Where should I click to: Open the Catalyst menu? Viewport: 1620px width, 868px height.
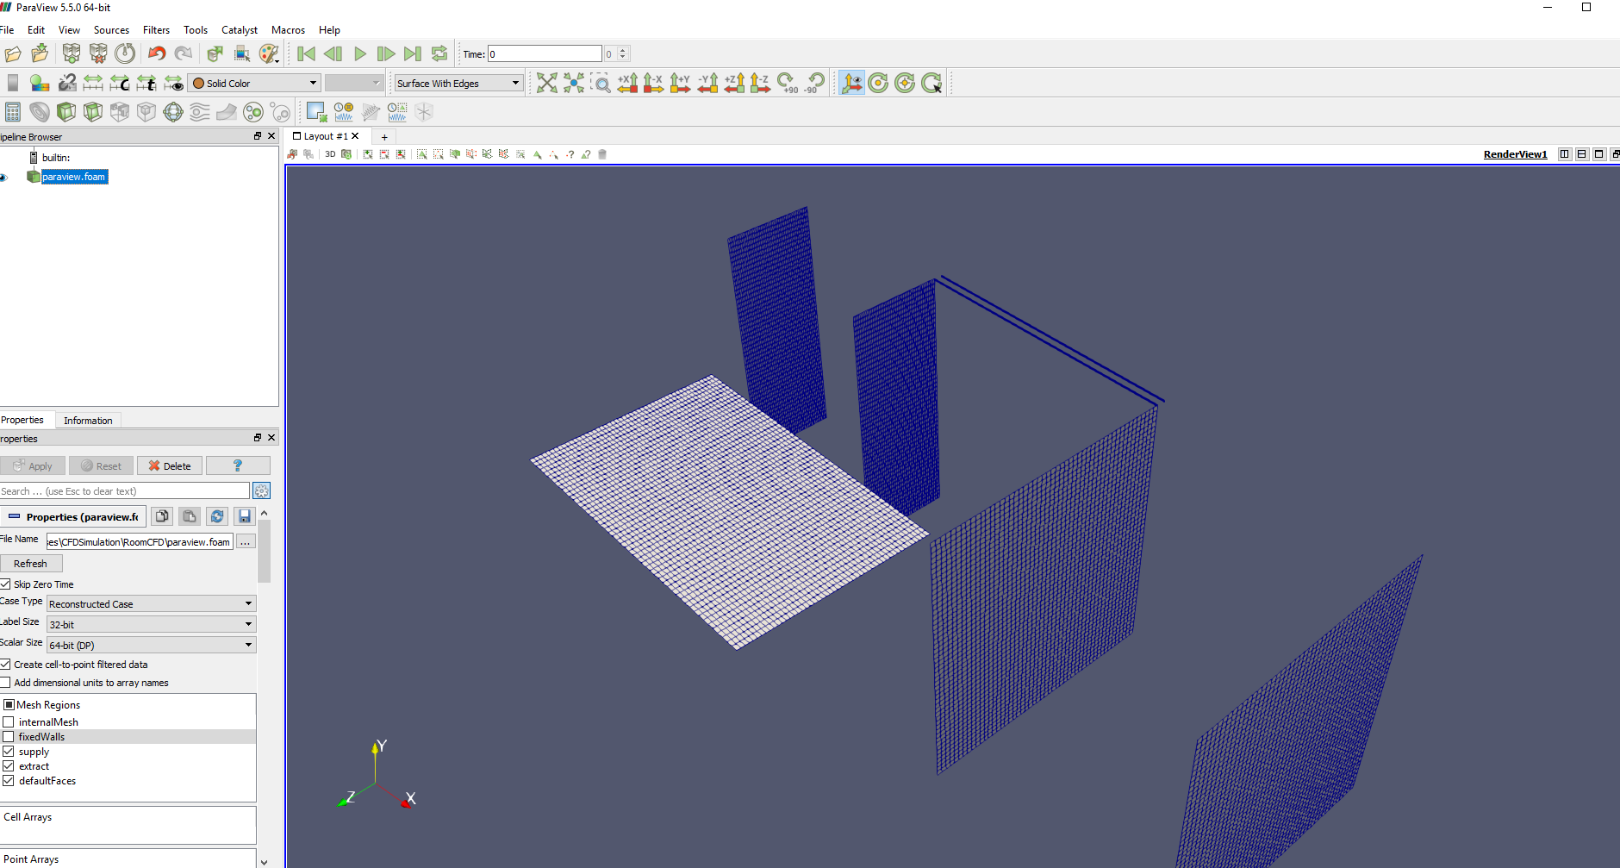pos(240,30)
